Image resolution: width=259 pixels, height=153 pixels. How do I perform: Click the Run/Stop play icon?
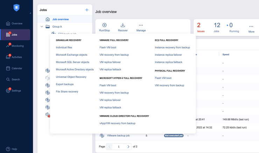[104, 25]
